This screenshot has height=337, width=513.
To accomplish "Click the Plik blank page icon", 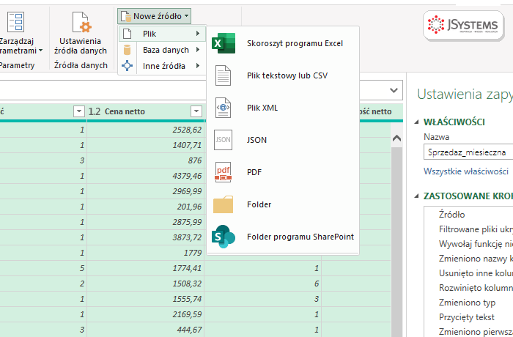I will (128, 34).
